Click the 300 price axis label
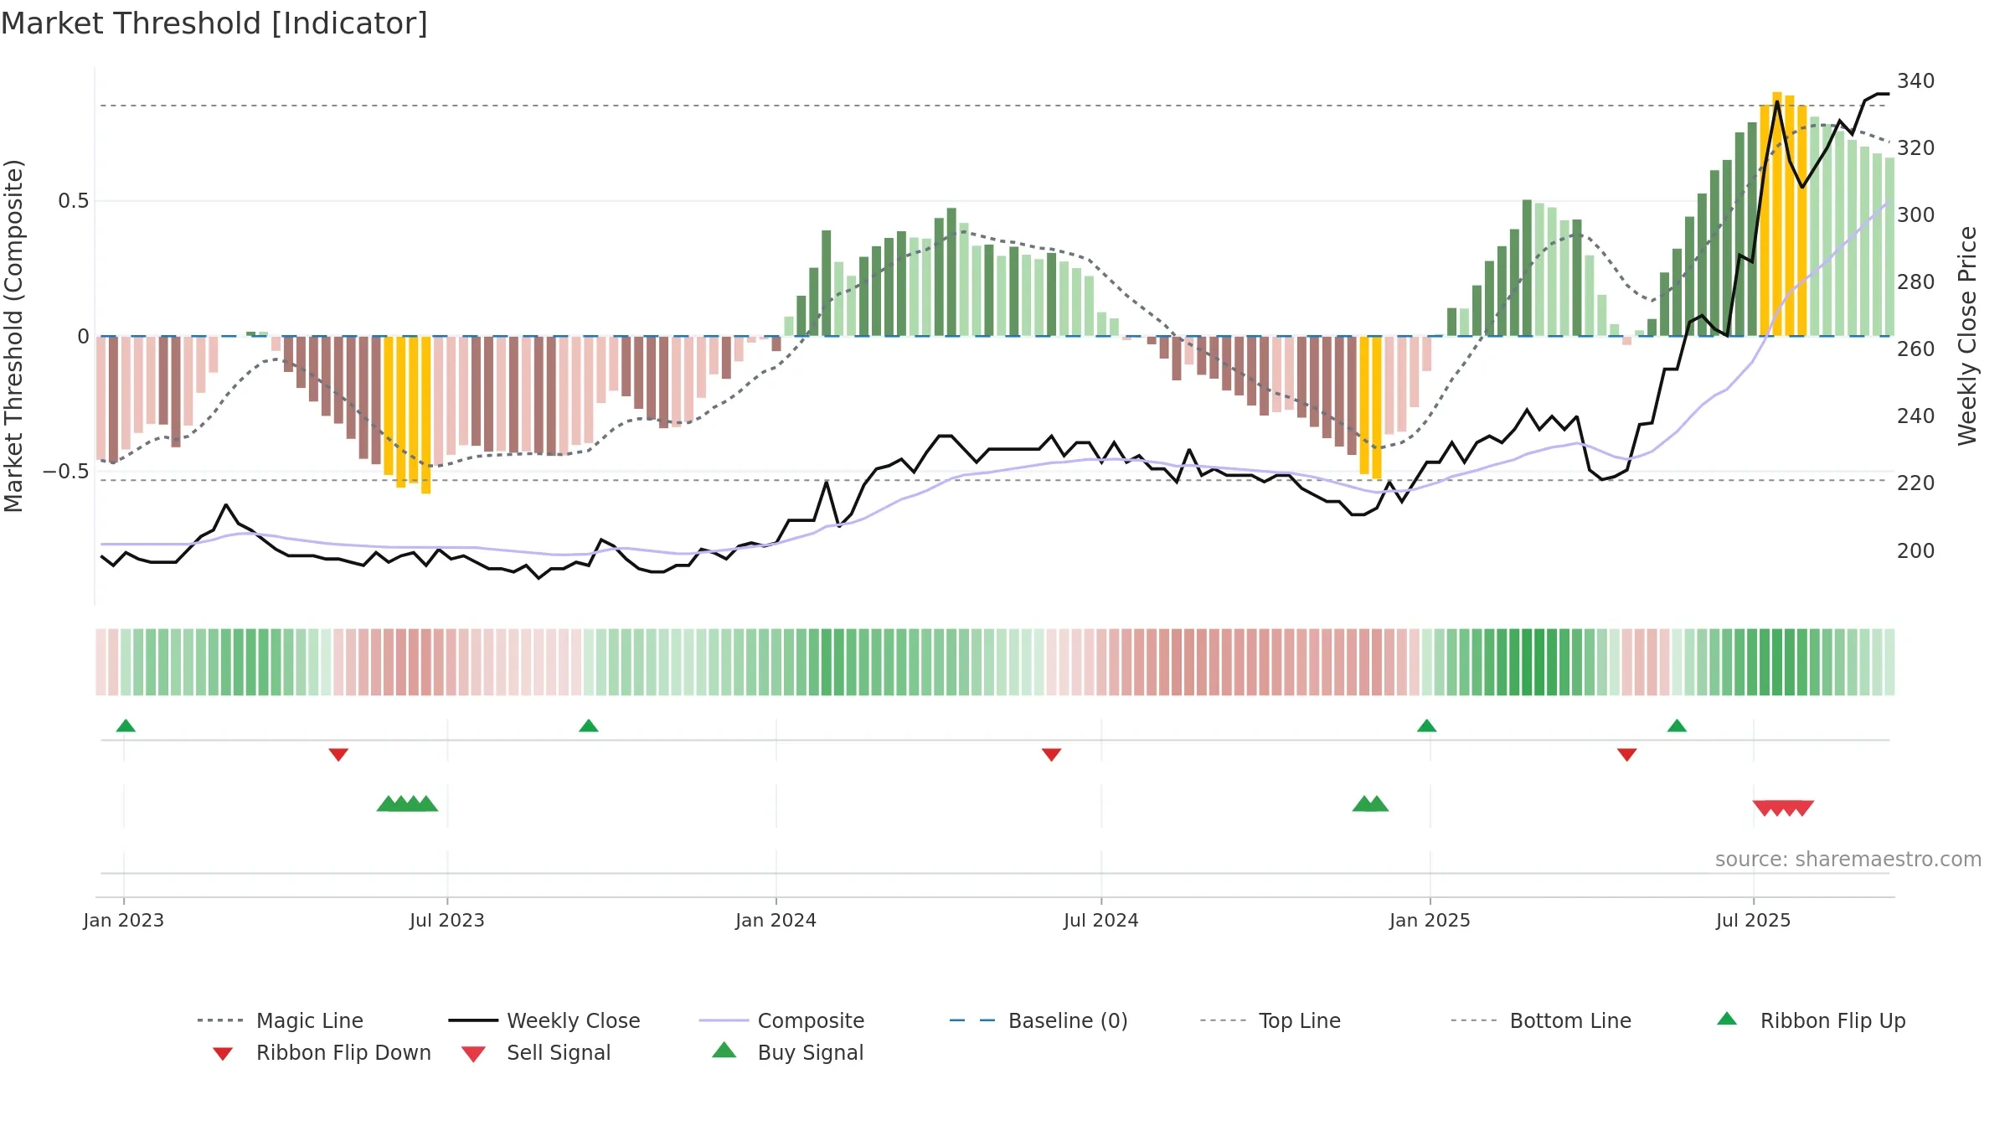Viewport: 2010px width, 1131px height. pyautogui.click(x=1916, y=214)
